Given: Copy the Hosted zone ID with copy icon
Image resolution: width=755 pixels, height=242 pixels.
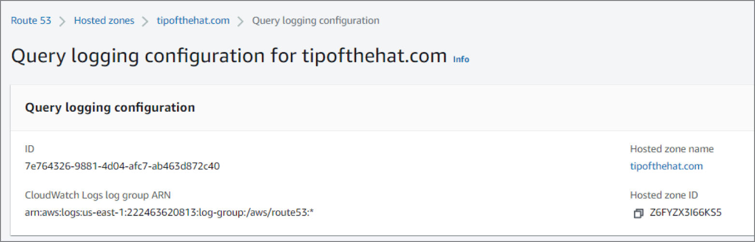Looking at the screenshot, I should pyautogui.click(x=638, y=213).
